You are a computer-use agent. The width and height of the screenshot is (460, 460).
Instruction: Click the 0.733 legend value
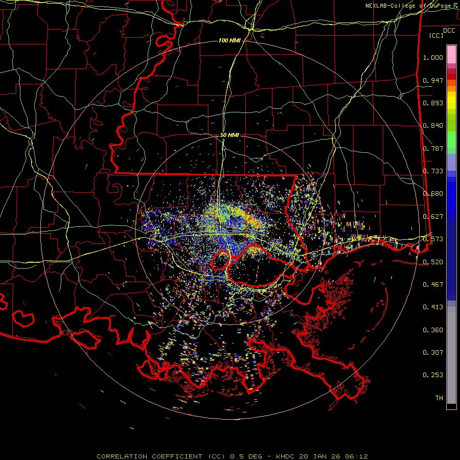click(433, 171)
